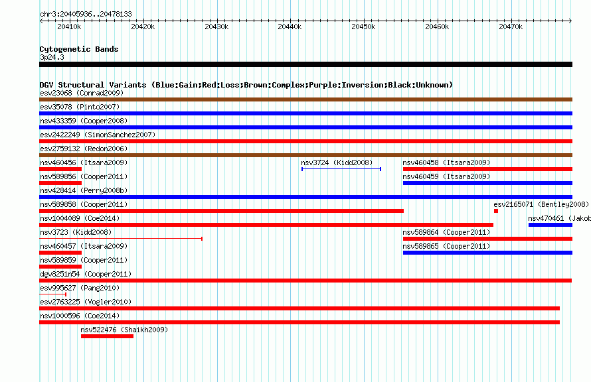Click the nsv470461 variant label
Screen dimensions: 591x382
click(x=559, y=218)
